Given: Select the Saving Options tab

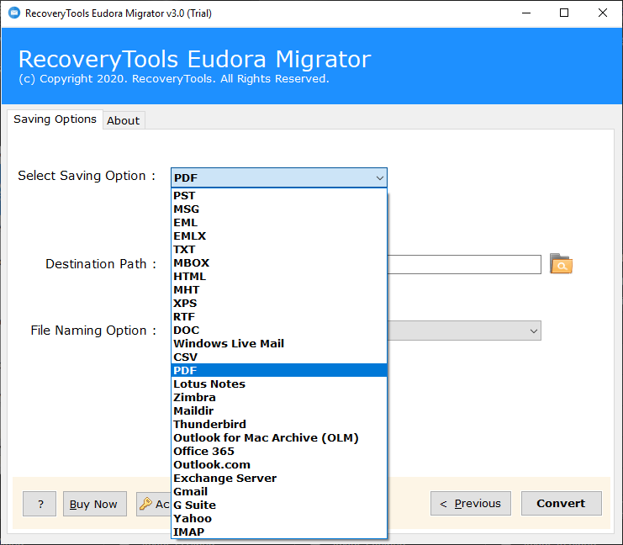Looking at the screenshot, I should [x=55, y=119].
